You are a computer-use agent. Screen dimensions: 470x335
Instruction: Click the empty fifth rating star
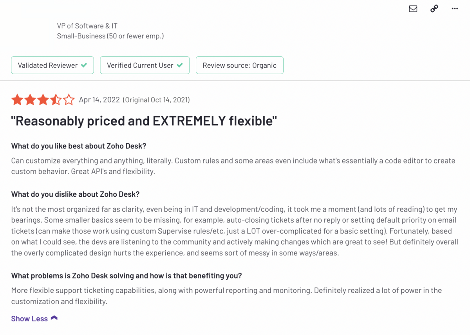(69, 100)
